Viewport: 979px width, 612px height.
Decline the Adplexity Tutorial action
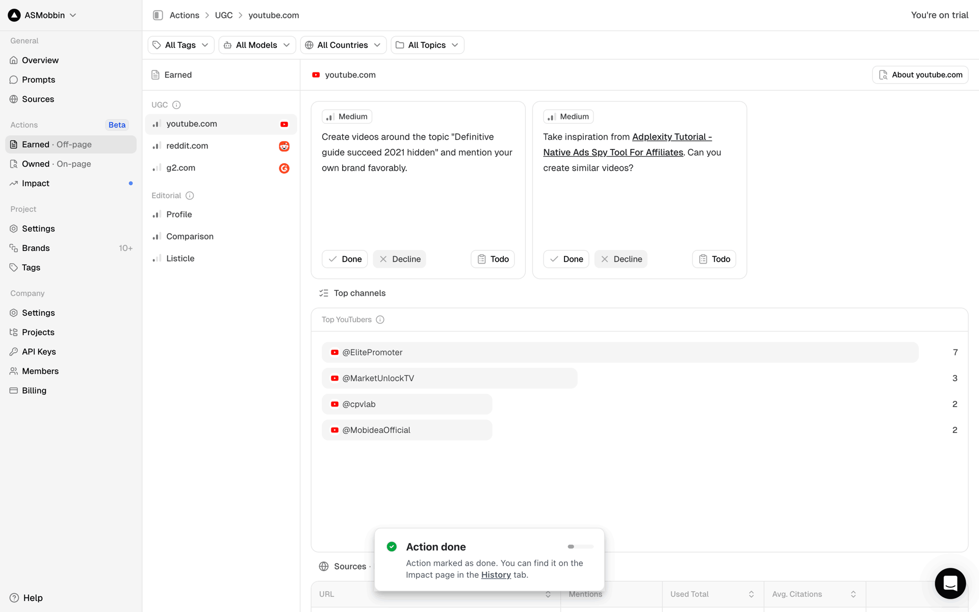pos(621,259)
